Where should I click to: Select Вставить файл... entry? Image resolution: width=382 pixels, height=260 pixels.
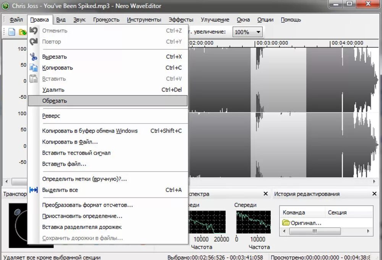coord(108,164)
